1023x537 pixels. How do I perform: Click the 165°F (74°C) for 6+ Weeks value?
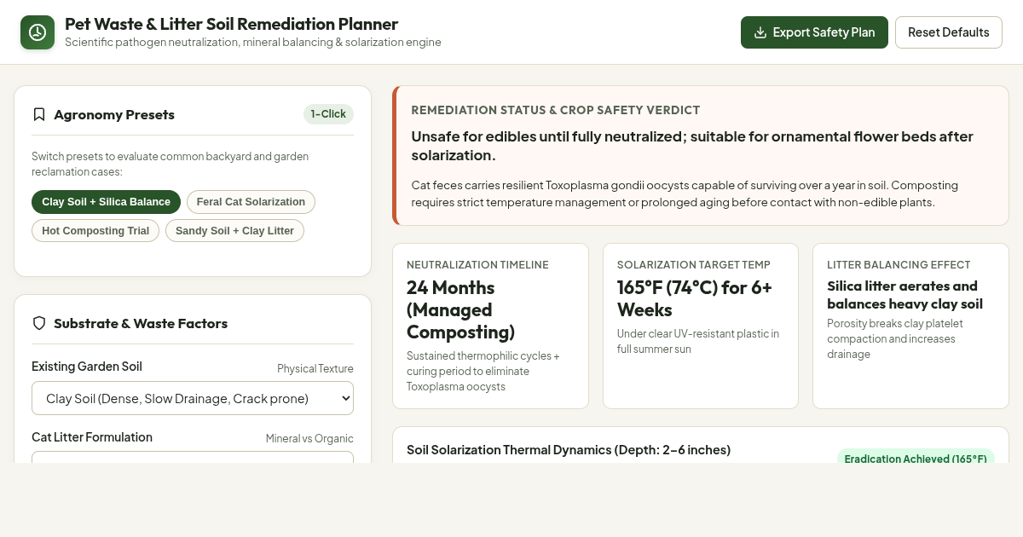tap(695, 298)
